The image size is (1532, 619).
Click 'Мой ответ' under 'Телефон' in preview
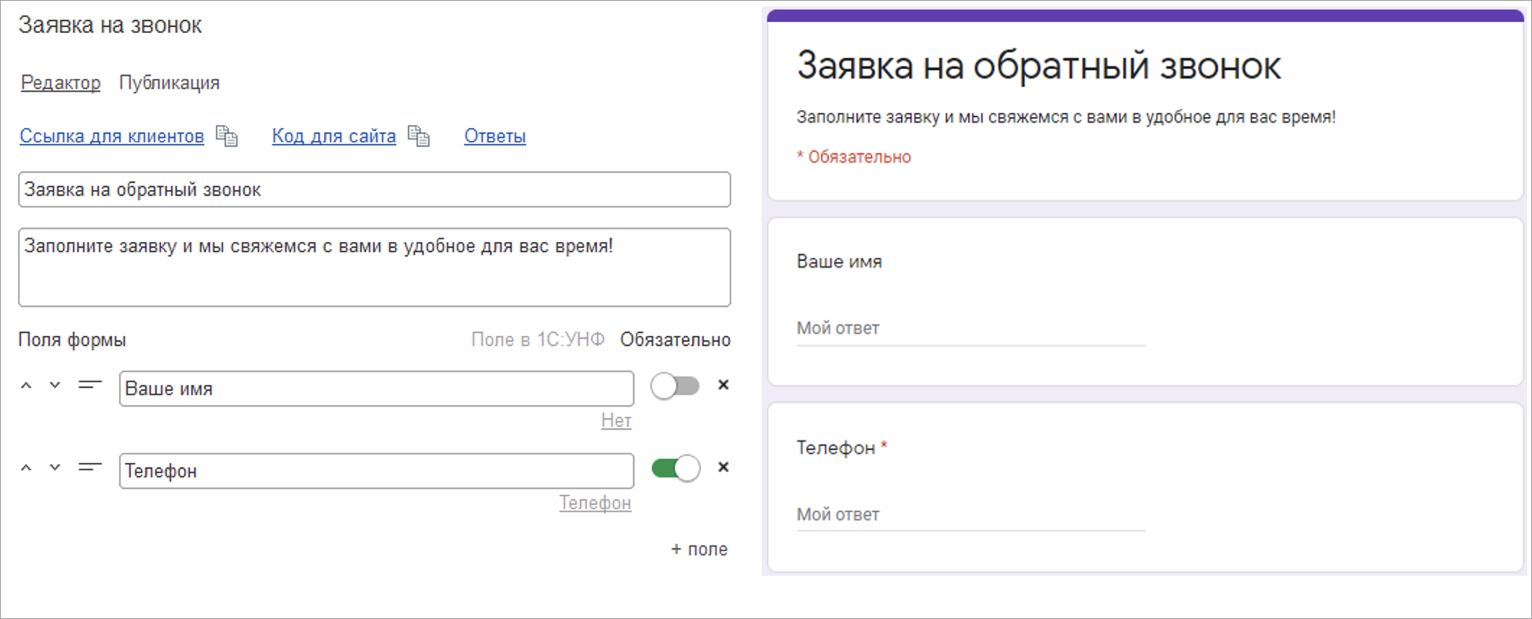coord(971,515)
